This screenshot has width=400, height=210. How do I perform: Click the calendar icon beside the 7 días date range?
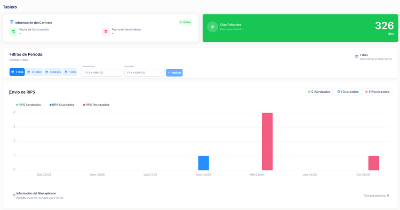[x=357, y=57]
